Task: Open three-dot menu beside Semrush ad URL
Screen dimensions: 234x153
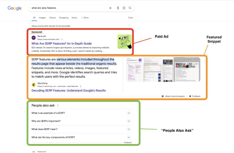Action: tap(62, 39)
